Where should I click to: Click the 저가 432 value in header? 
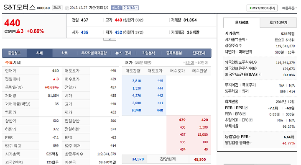pyautogui.click(x=118, y=32)
